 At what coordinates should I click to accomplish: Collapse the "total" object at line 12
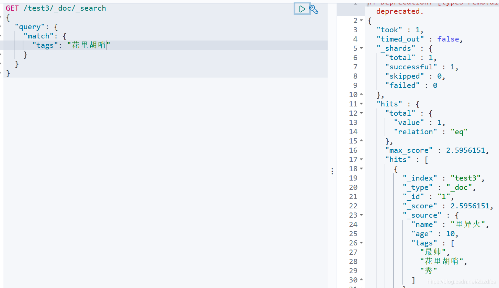361,113
